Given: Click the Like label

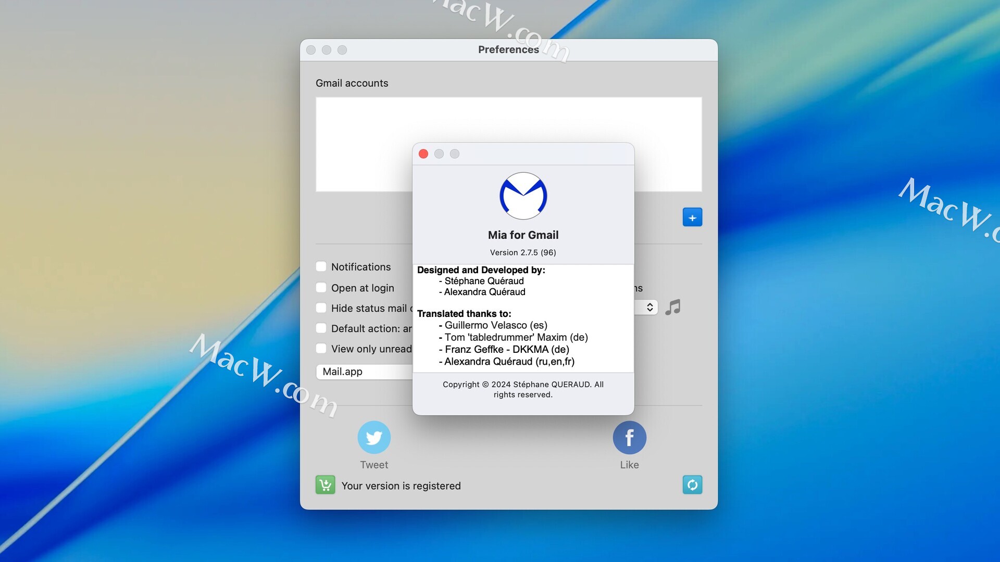Looking at the screenshot, I should (x=629, y=465).
